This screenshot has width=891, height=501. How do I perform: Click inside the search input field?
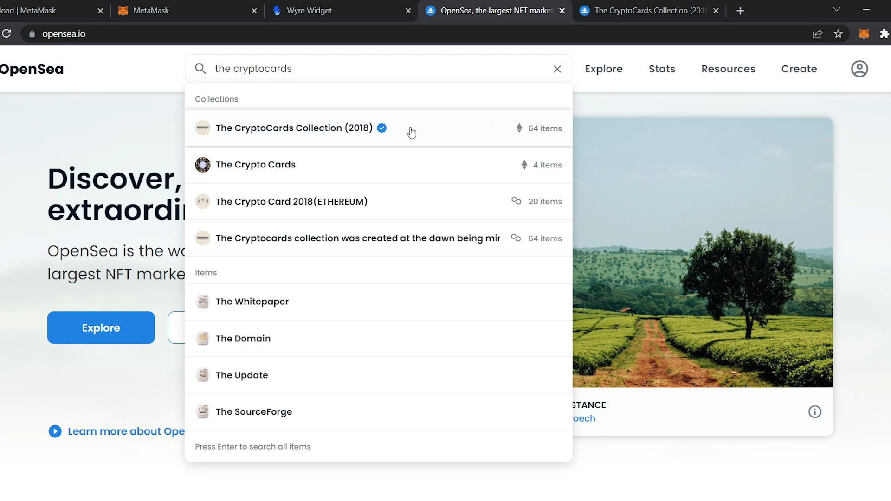click(x=378, y=69)
